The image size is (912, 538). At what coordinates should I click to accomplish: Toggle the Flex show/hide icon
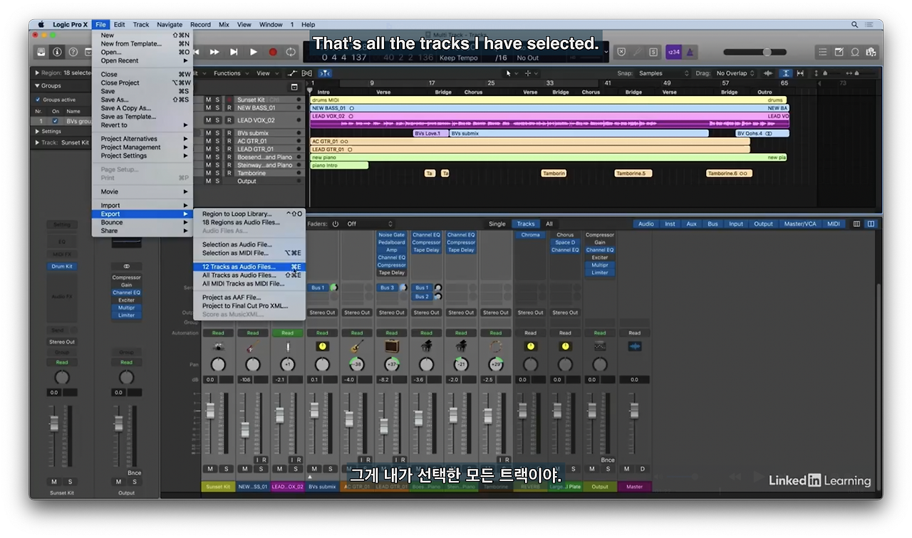coord(307,73)
